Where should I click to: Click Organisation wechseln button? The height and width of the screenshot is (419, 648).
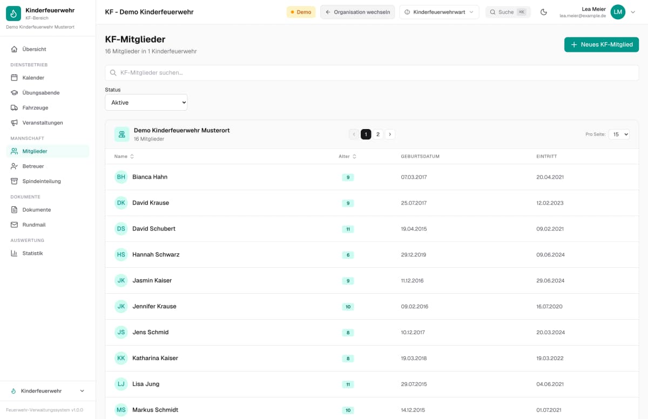point(357,12)
